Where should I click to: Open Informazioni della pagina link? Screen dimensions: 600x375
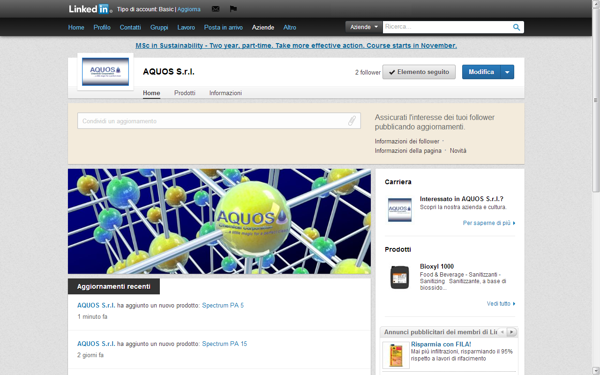(408, 150)
